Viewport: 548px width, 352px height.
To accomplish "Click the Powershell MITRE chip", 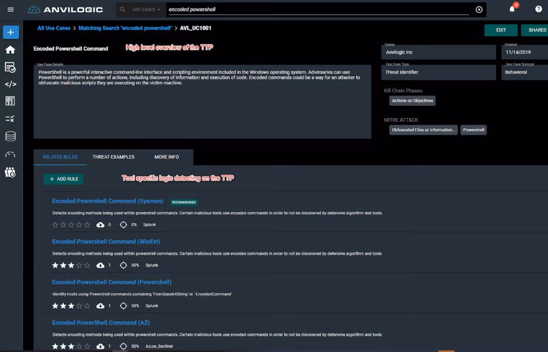I will coord(474,130).
